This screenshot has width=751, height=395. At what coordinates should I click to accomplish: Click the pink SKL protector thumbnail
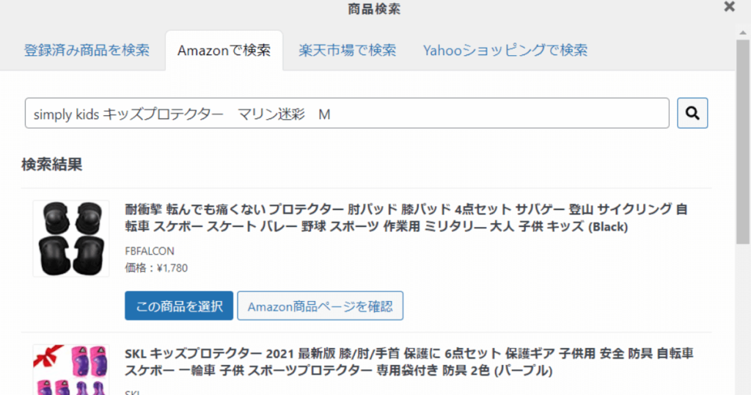71,369
